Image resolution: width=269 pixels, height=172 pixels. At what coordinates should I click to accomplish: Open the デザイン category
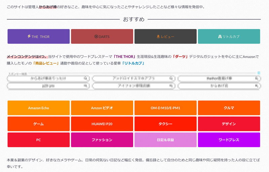pos(229,124)
